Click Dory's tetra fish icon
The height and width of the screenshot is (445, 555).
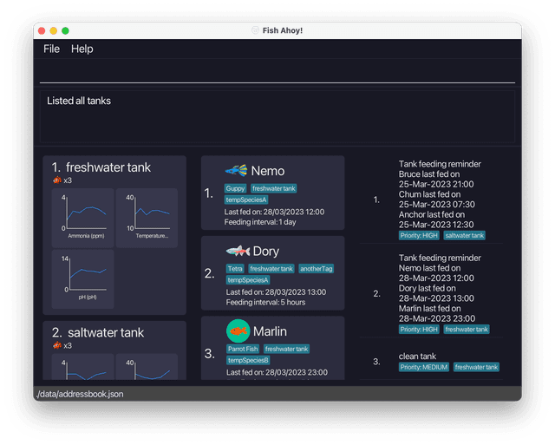[237, 252]
